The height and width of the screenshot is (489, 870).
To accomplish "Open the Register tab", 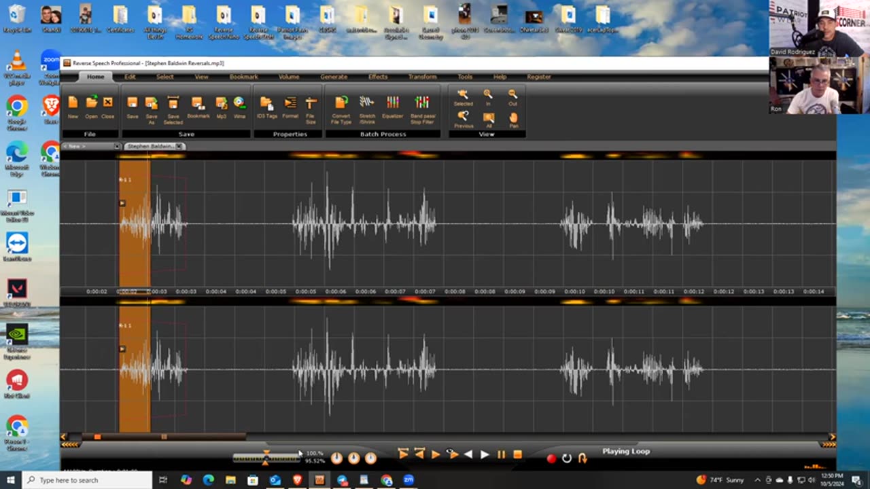I will (539, 77).
